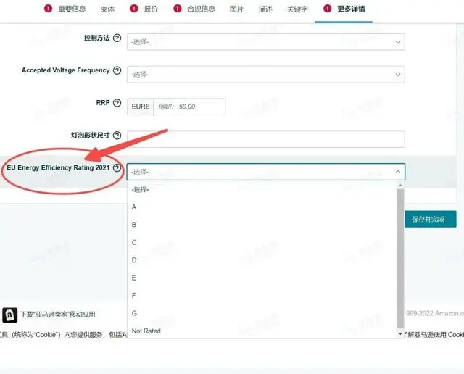This screenshot has width=464, height=374.
Task: Select energy rating D
Action: click(262, 260)
